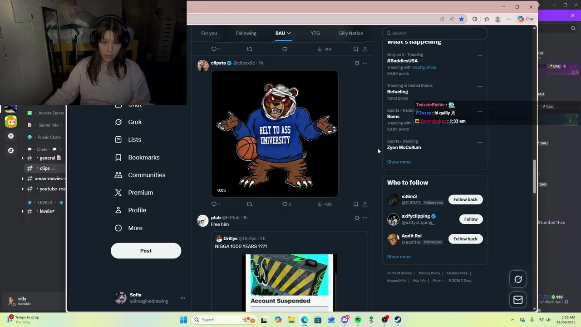Follow back Aadit Rai
Viewport: 581px width, 327px height.
pos(465,239)
